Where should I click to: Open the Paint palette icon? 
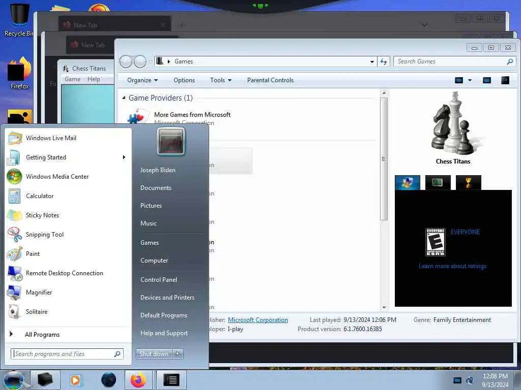click(x=14, y=254)
